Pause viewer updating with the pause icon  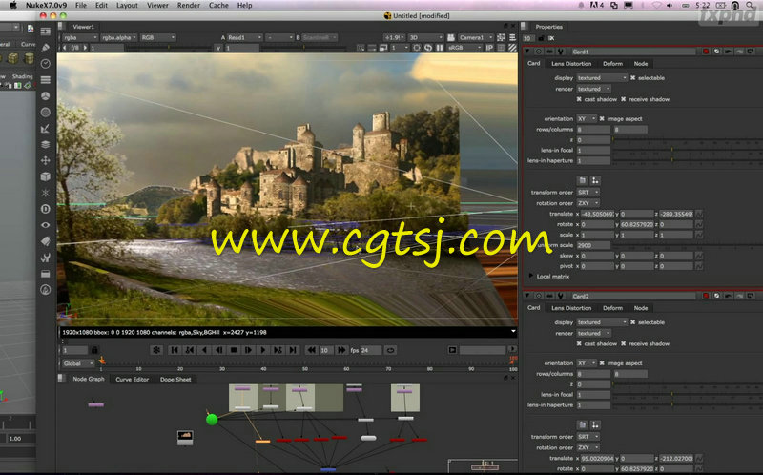tap(440, 48)
